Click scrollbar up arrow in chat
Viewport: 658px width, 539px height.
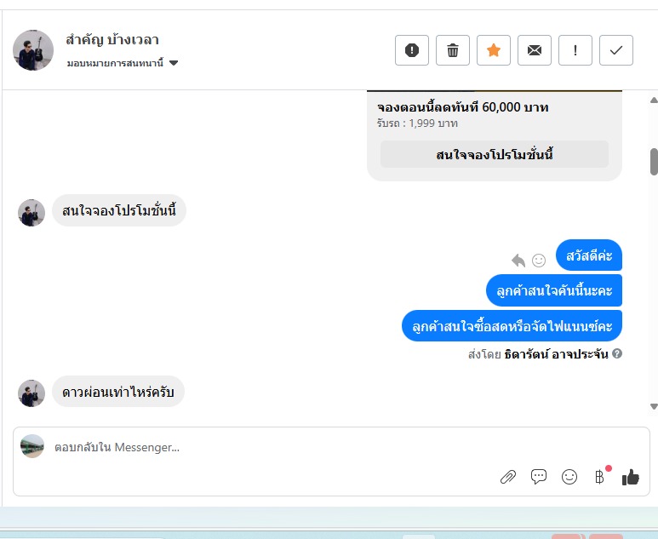[654, 100]
